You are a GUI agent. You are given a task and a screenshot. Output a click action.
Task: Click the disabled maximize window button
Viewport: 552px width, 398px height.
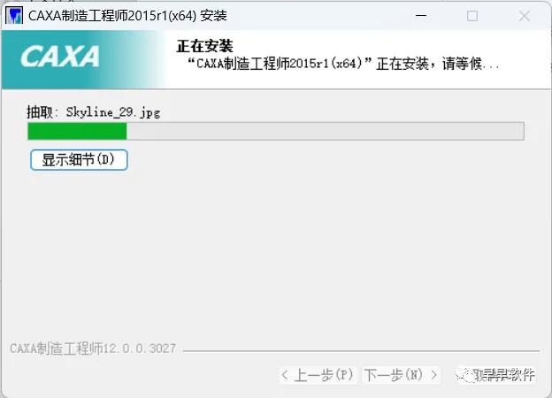click(x=472, y=16)
